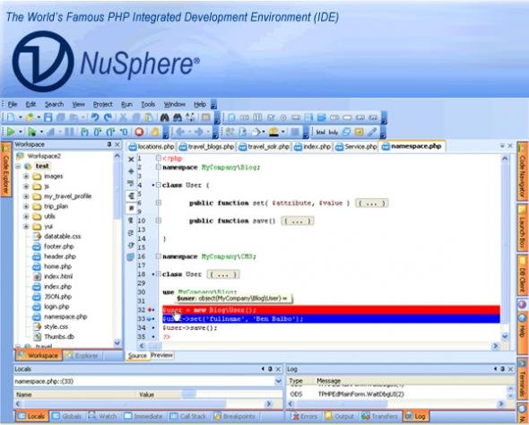Viewport: 529px width, 425px height.
Task: Expand the images folder node
Action: [x=26, y=177]
